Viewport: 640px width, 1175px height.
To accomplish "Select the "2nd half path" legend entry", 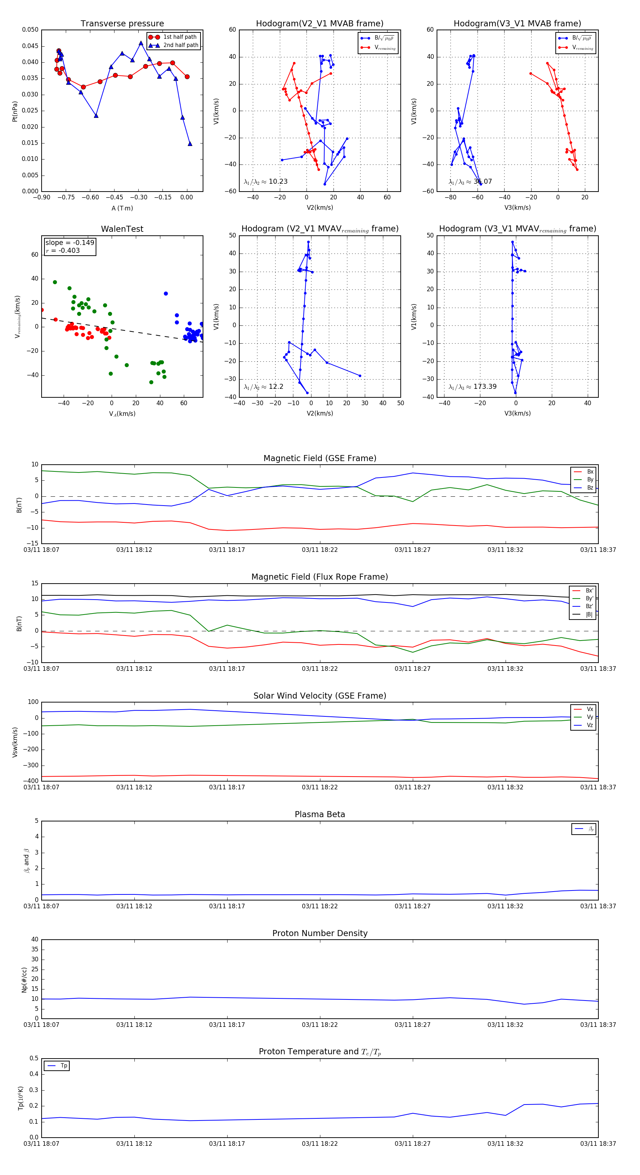I will coord(174,45).
